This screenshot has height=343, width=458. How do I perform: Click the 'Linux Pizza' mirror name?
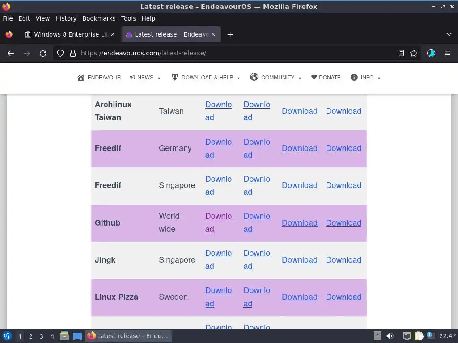tap(116, 297)
